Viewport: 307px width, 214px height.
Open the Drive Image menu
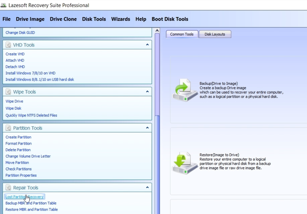click(x=30, y=19)
